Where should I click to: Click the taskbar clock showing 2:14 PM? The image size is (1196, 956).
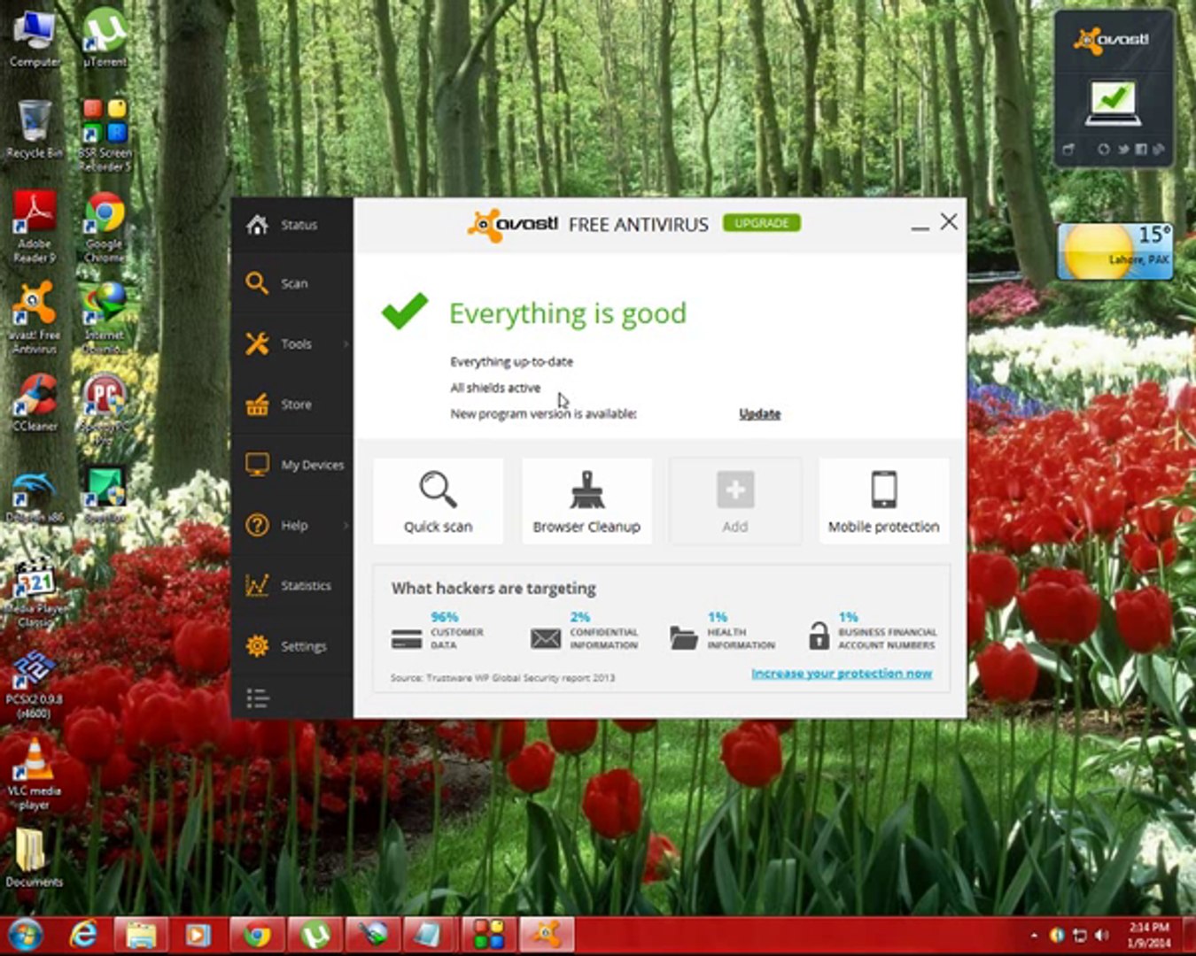tap(1149, 935)
